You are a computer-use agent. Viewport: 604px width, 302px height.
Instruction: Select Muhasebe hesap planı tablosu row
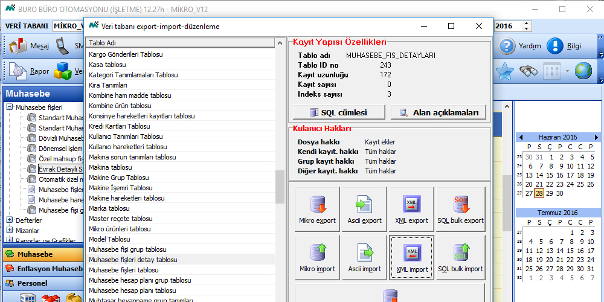181,291
